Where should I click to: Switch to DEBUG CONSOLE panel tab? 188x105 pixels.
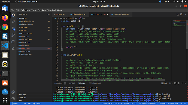click(x=95, y=83)
